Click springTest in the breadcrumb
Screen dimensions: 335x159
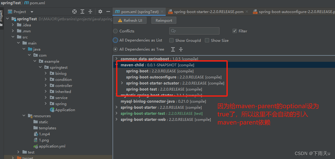point(11,3)
